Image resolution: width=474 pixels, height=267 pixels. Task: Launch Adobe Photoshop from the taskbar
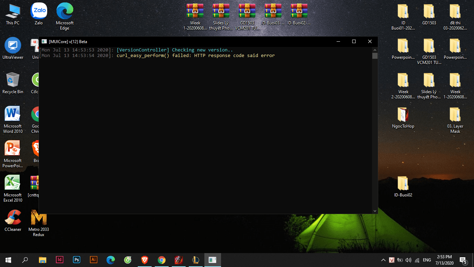(76, 260)
